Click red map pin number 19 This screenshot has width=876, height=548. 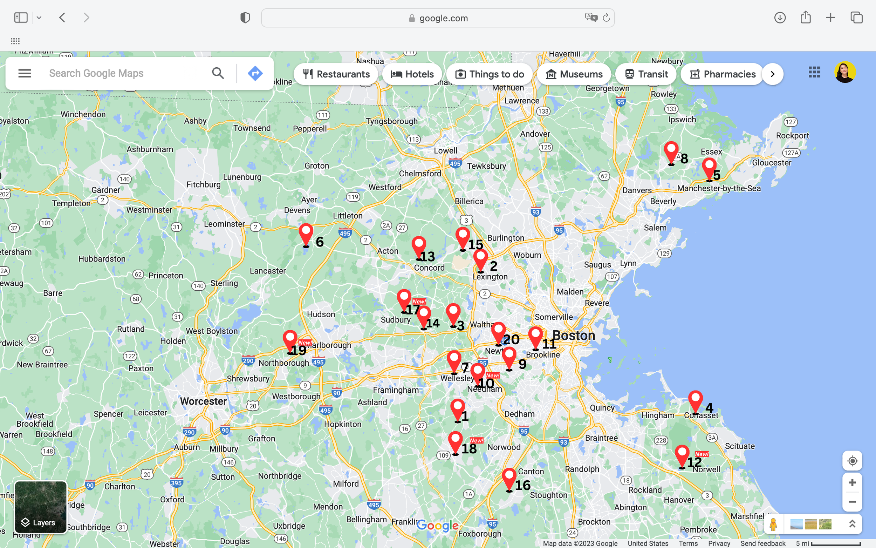[x=290, y=342]
